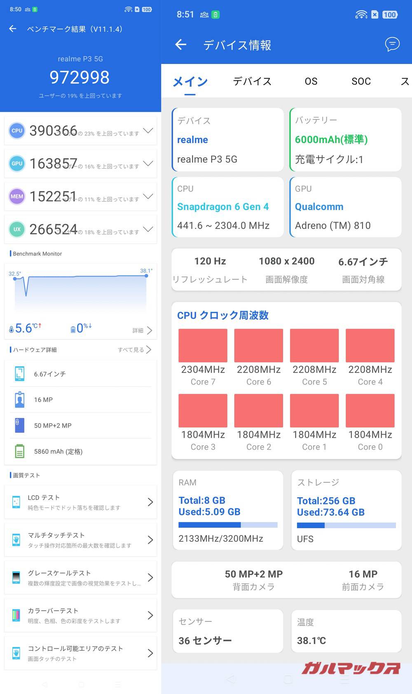Click the 1080 x 2400 画面解像度 value
This screenshot has height=694, width=412.
(287, 261)
